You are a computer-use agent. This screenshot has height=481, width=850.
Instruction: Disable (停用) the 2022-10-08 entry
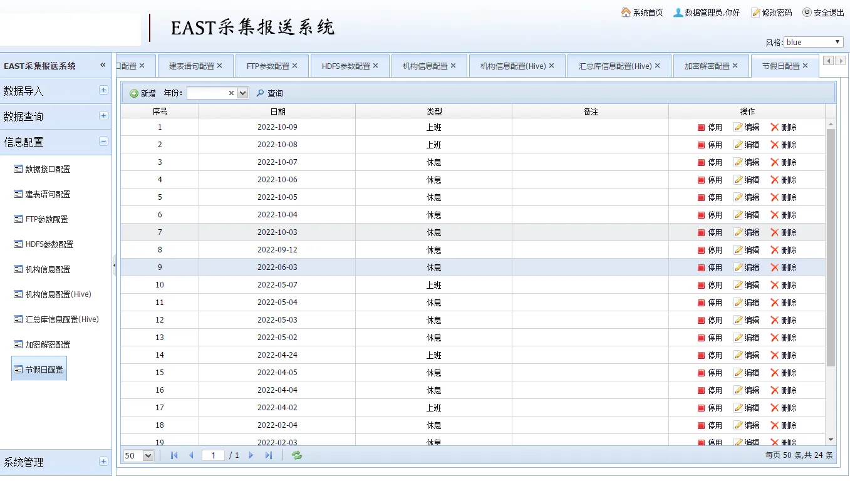[x=702, y=145]
